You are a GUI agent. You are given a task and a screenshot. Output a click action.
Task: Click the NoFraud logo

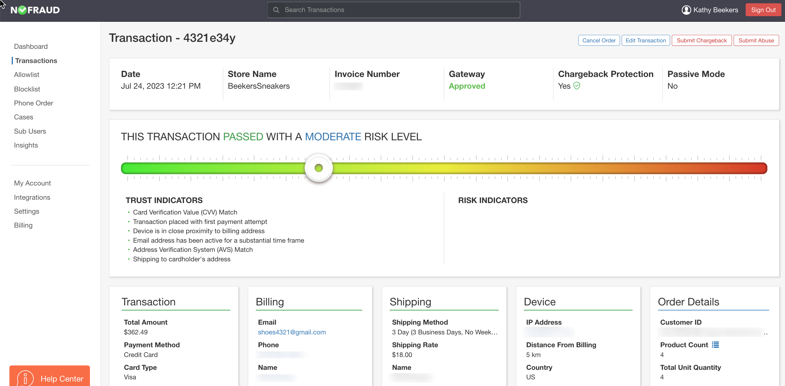(x=34, y=10)
